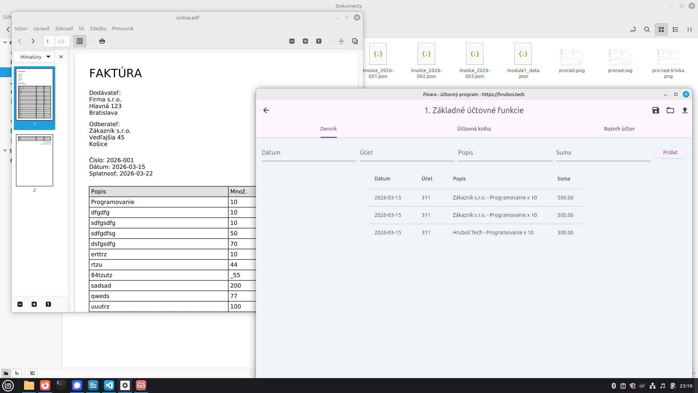Select page 2 thumbnail
Image resolution: width=698 pixels, height=393 pixels.
point(35,160)
